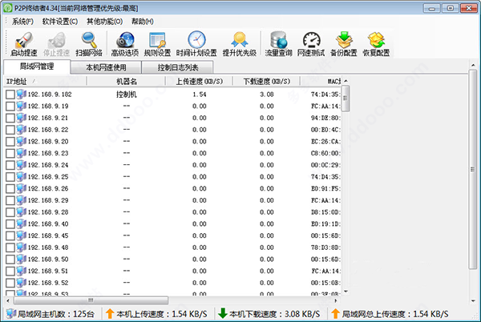Click the 停止提速 toolbar icon
Screen dimensions: 481x322
(57, 40)
